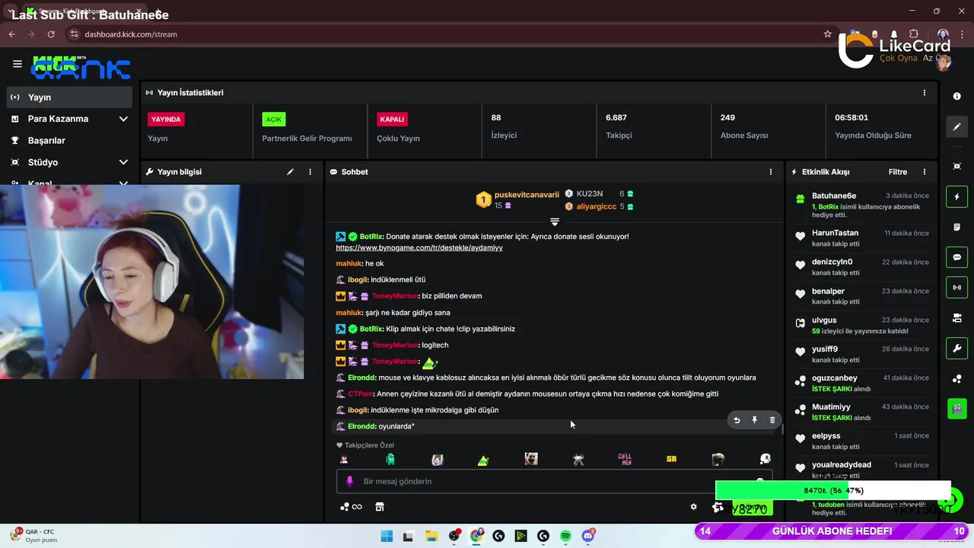Collapse the gift leaderboard in chat

click(x=555, y=221)
